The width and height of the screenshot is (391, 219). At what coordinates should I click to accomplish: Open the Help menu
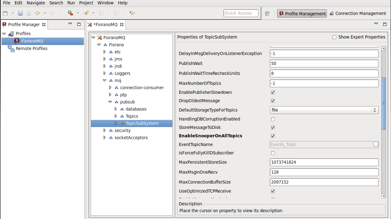tap(123, 3)
